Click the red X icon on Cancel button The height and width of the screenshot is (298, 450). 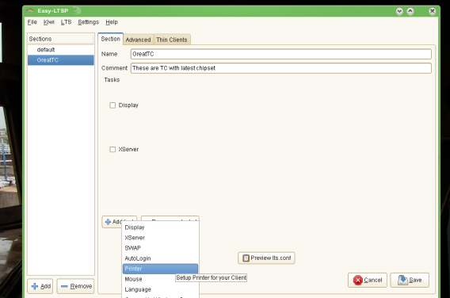358,280
